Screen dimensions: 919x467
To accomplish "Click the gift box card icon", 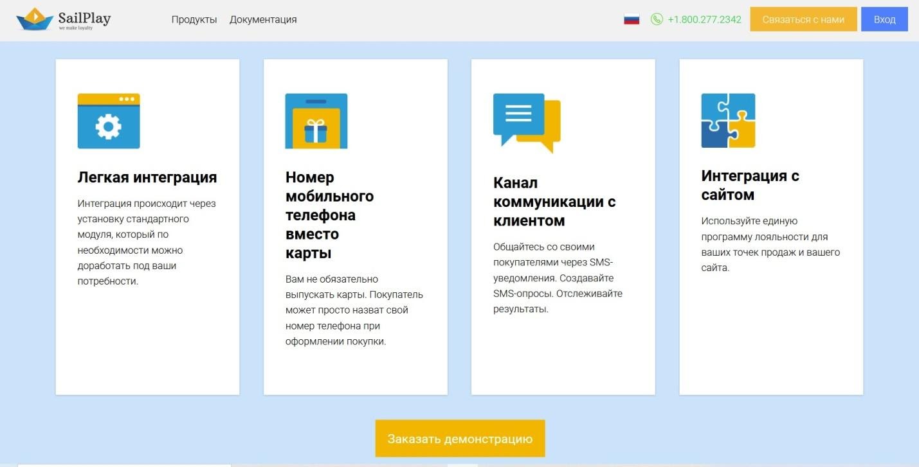I will 316,121.
